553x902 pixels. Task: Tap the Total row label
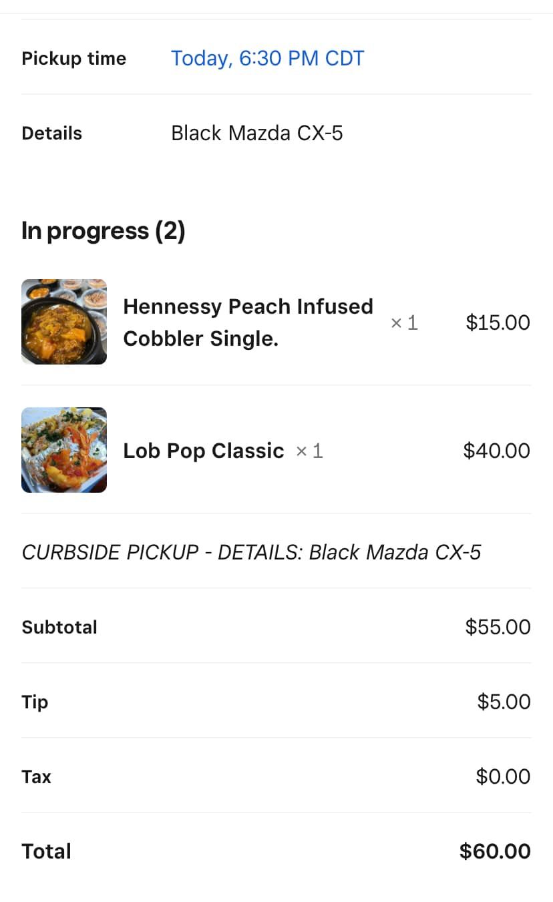[x=46, y=851]
